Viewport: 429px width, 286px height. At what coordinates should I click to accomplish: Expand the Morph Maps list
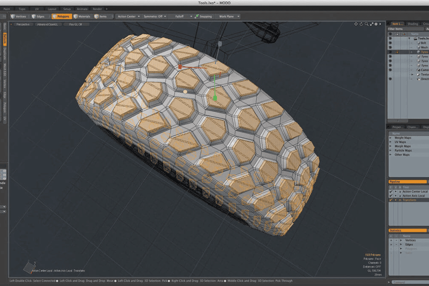pyautogui.click(x=390, y=146)
